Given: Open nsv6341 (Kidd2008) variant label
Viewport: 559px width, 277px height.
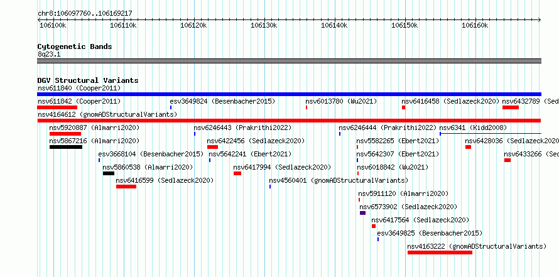Looking at the screenshot, I should pyautogui.click(x=473, y=128).
